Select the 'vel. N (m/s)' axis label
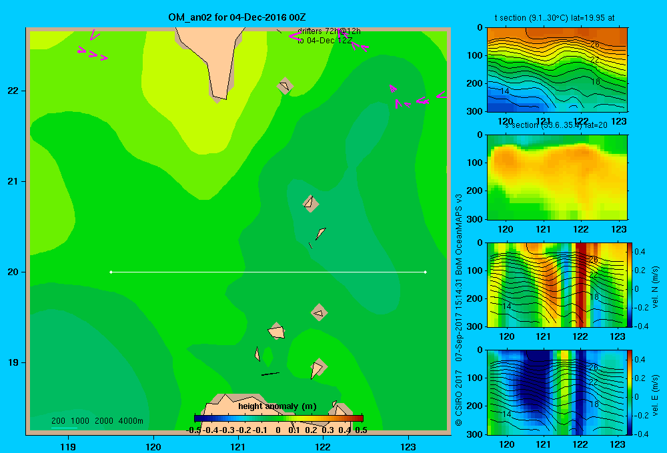Image resolution: width=667 pixels, height=453 pixels. 655,287
